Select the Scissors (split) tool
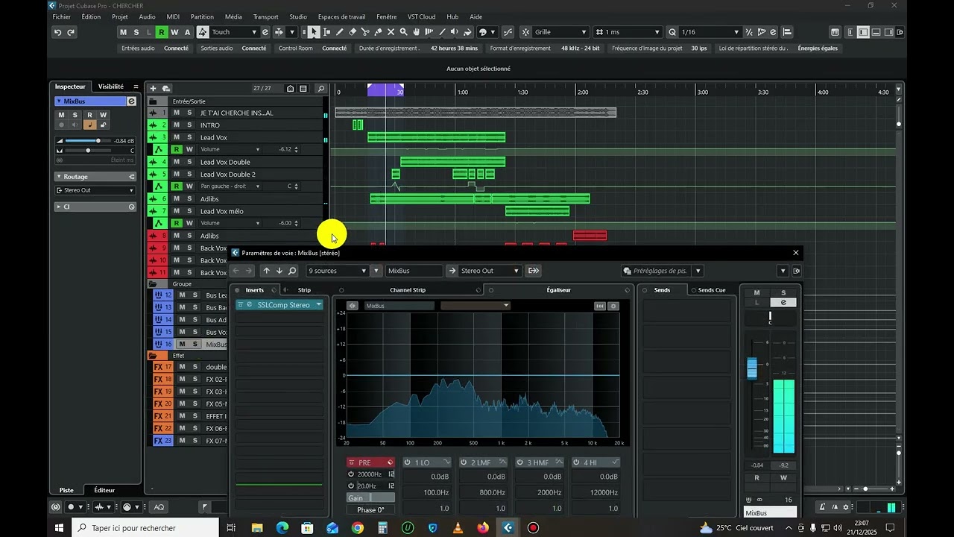954x537 pixels. (365, 32)
